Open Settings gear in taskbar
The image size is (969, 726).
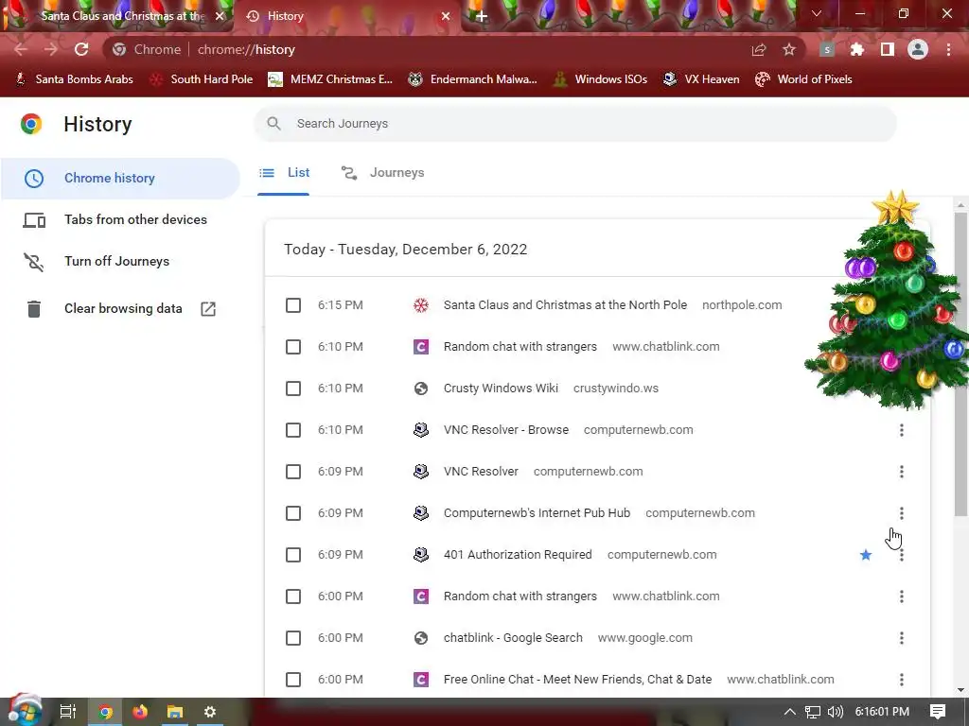(x=210, y=712)
